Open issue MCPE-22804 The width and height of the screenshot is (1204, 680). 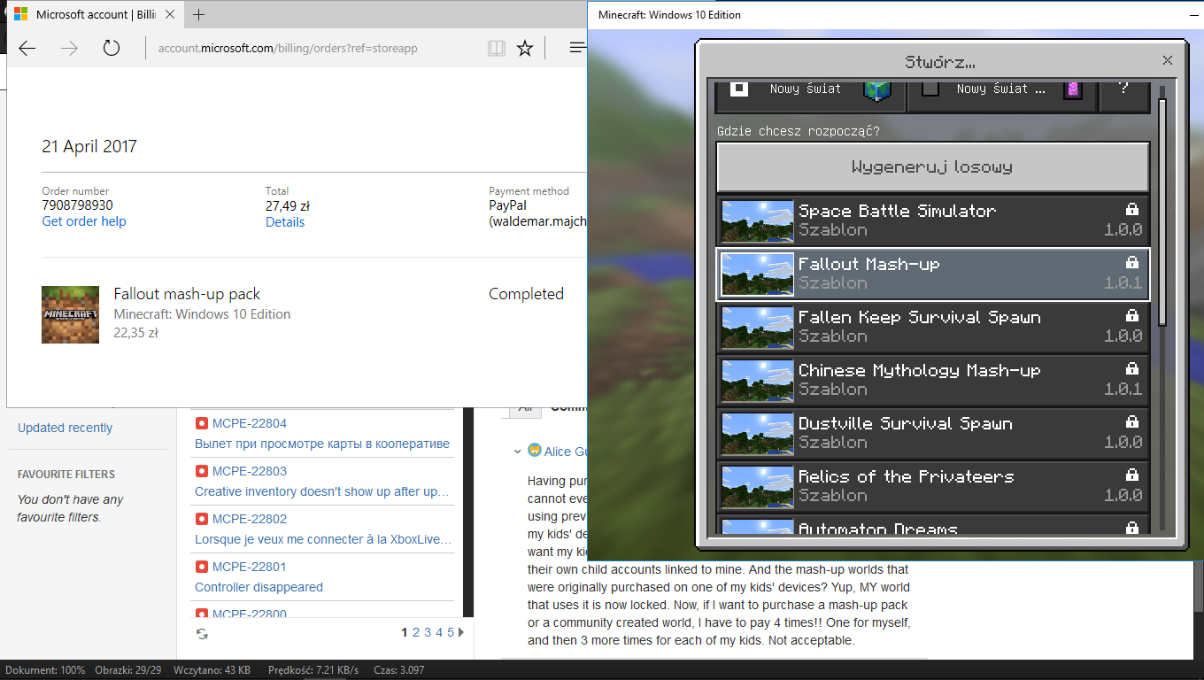(x=250, y=423)
